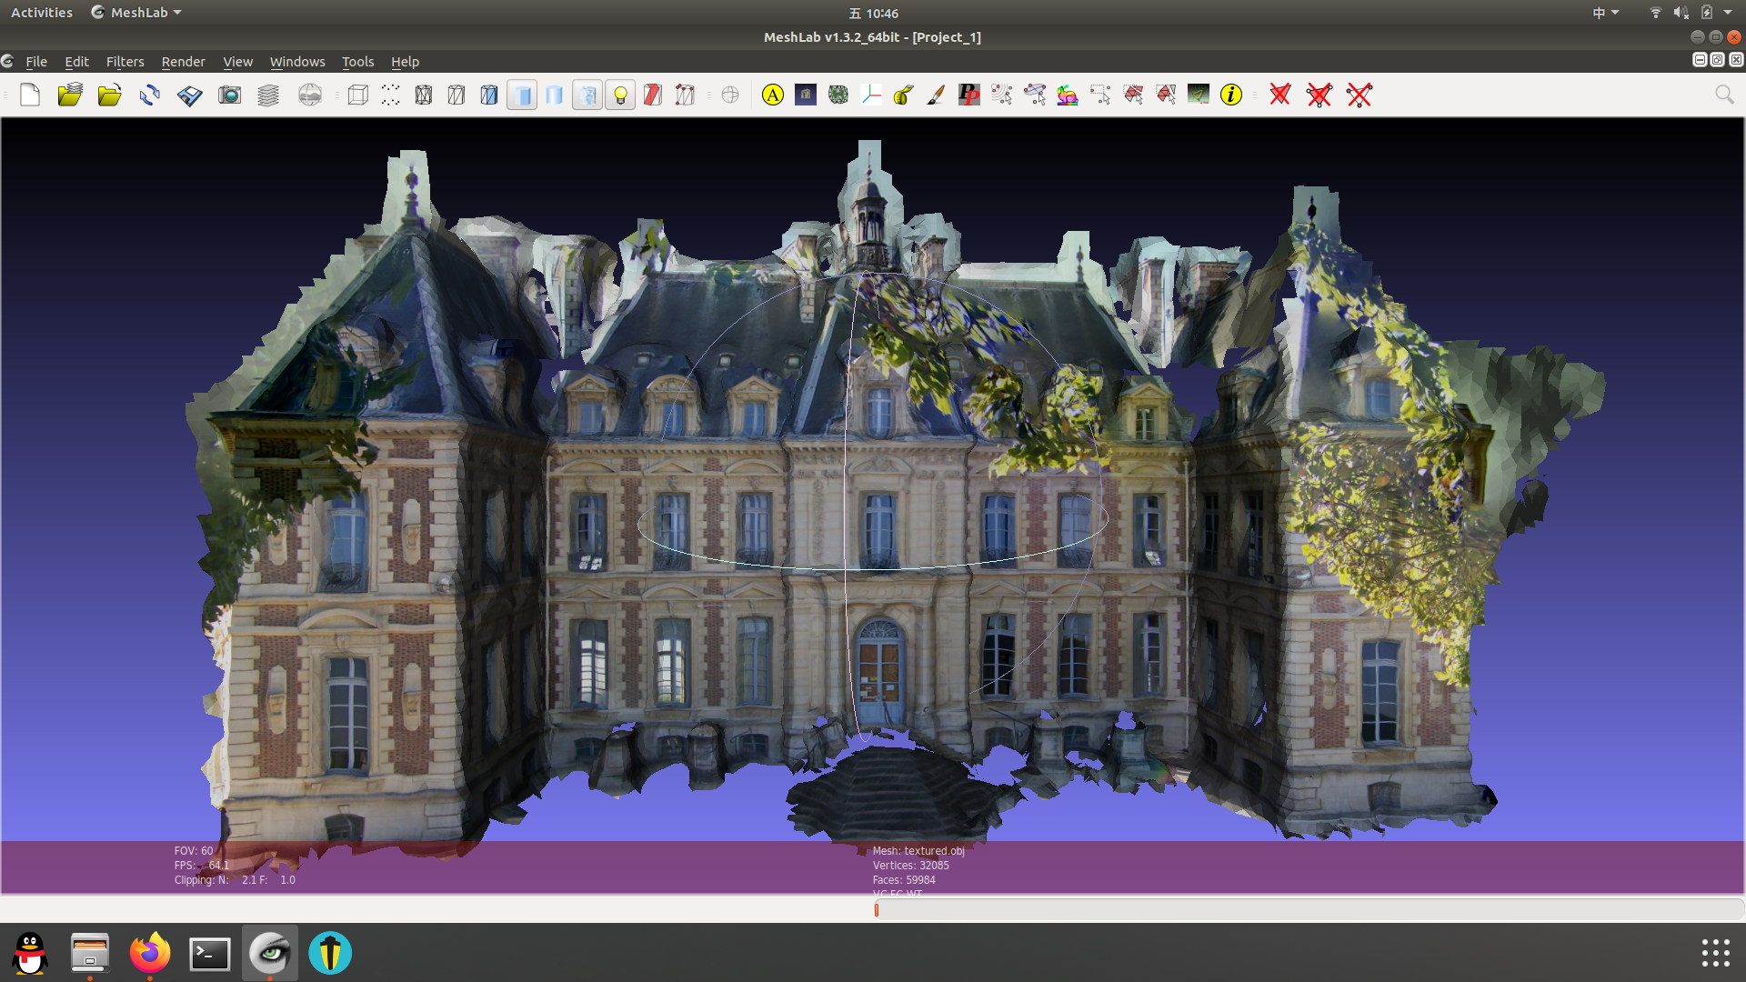The width and height of the screenshot is (1746, 982).
Task: Toggle back-face culling red slab icon
Action: 653,95
